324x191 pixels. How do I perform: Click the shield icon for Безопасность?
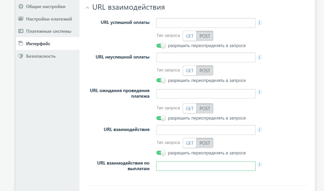click(x=21, y=56)
